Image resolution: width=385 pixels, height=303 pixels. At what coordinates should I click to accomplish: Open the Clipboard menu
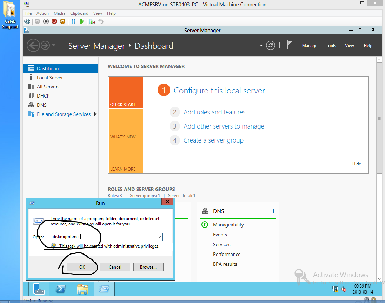point(79,13)
